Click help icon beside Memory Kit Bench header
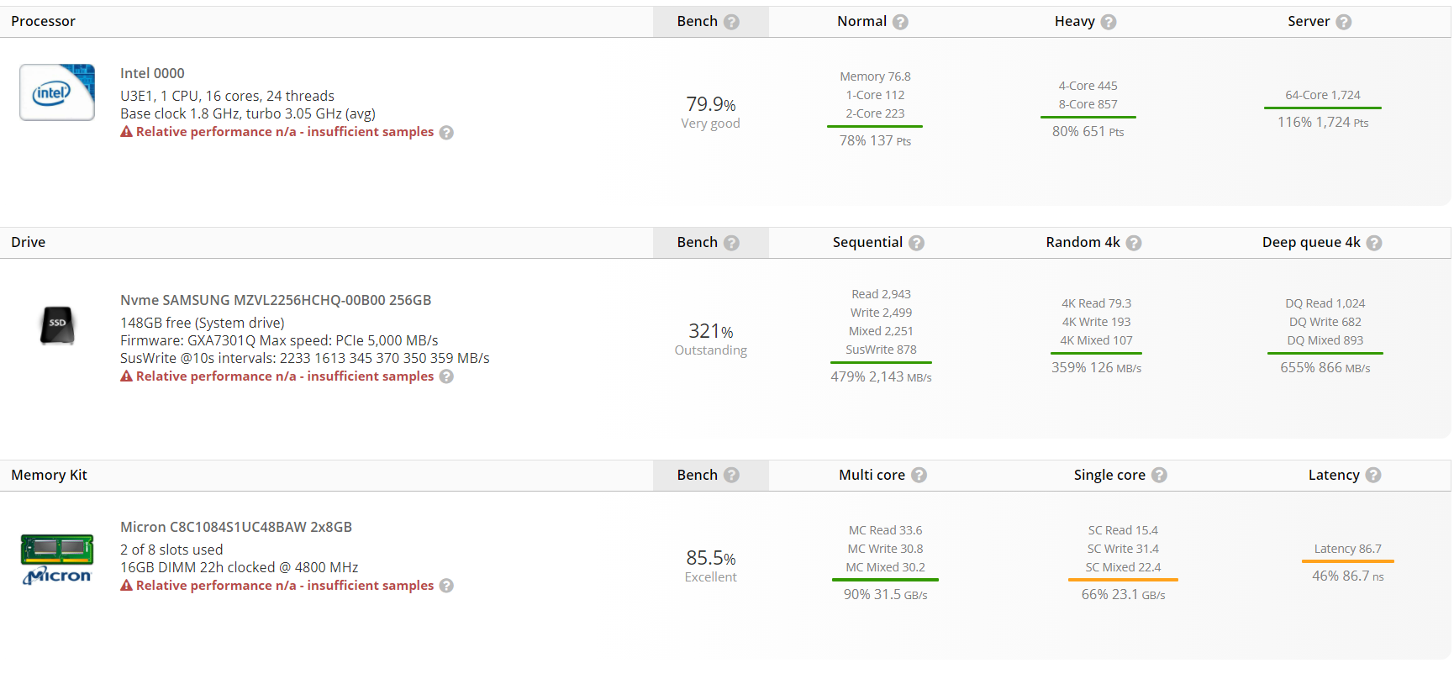1454x684 pixels. click(732, 476)
